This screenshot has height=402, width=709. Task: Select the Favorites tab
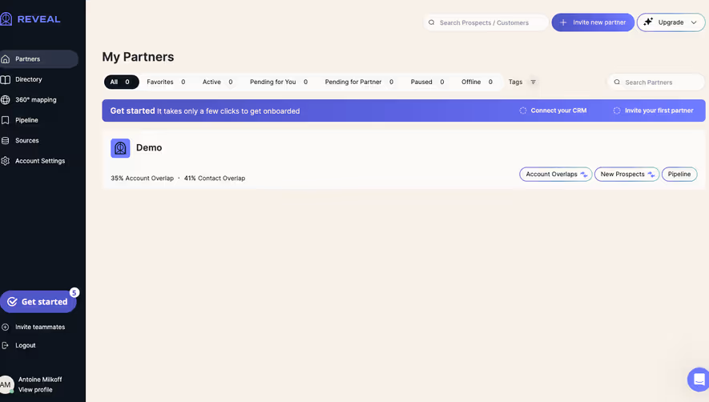[166, 82]
